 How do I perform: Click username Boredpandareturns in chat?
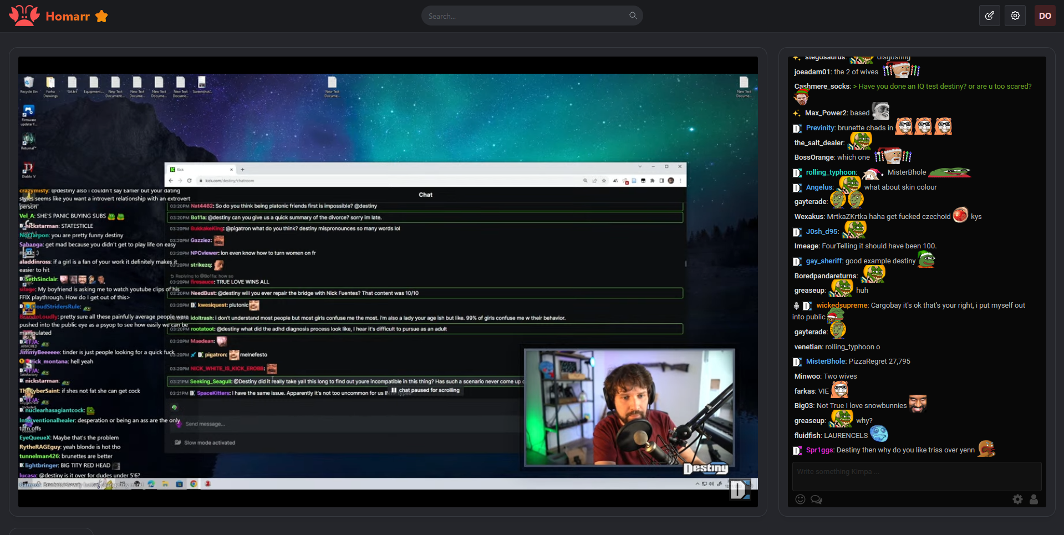[826, 276]
